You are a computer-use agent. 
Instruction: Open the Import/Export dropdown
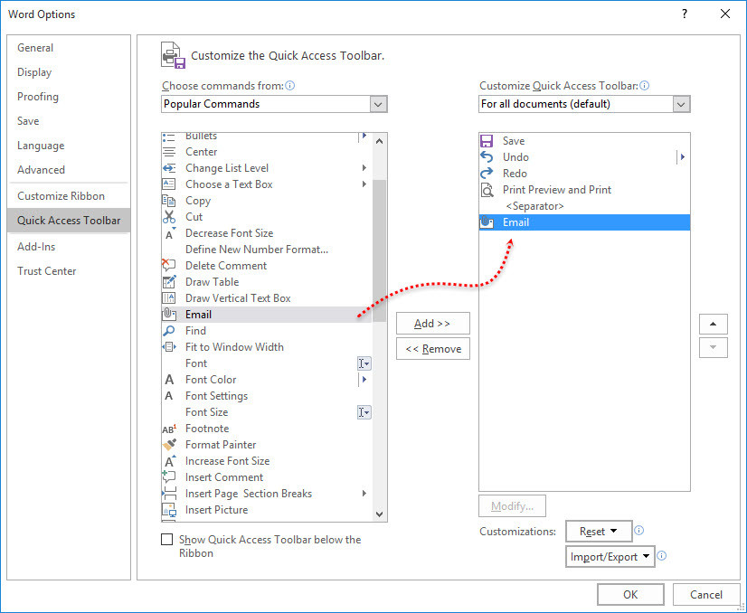coord(610,556)
